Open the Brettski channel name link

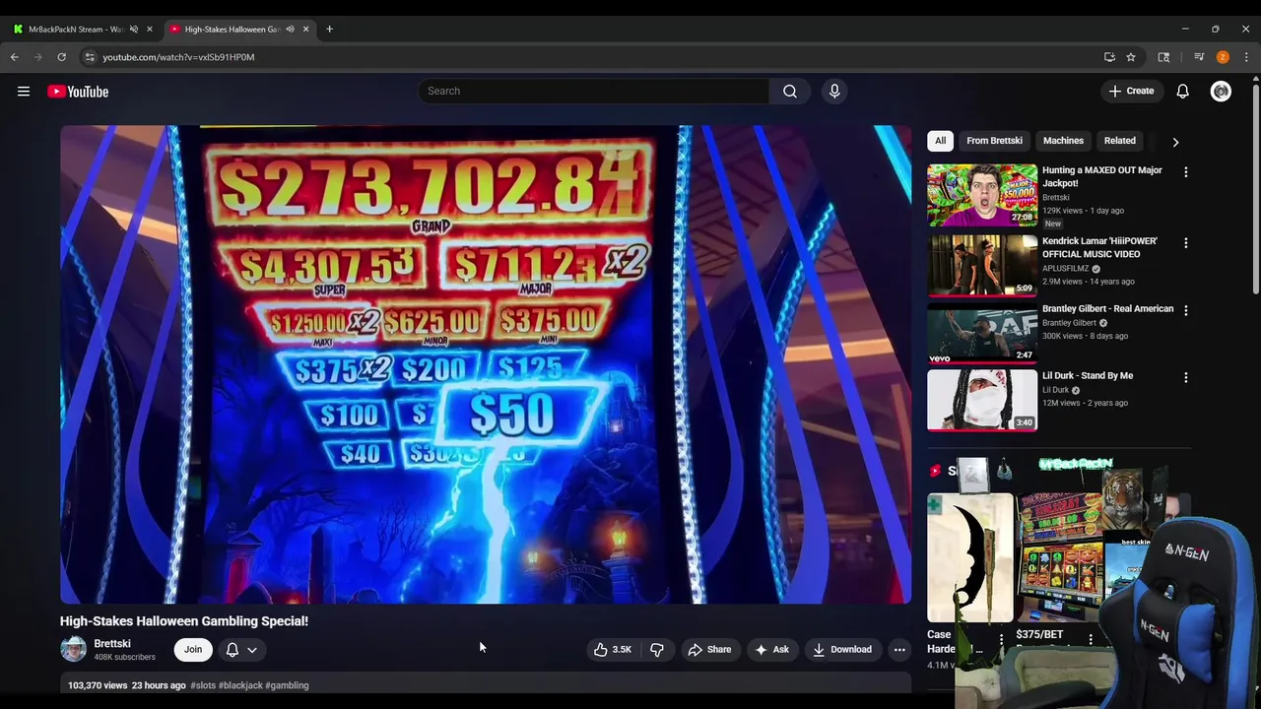pos(112,643)
